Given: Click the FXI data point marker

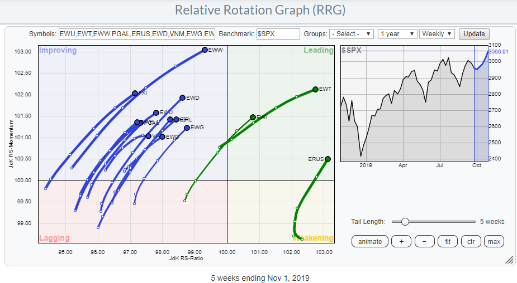Looking at the screenshot, I should tap(135, 93).
